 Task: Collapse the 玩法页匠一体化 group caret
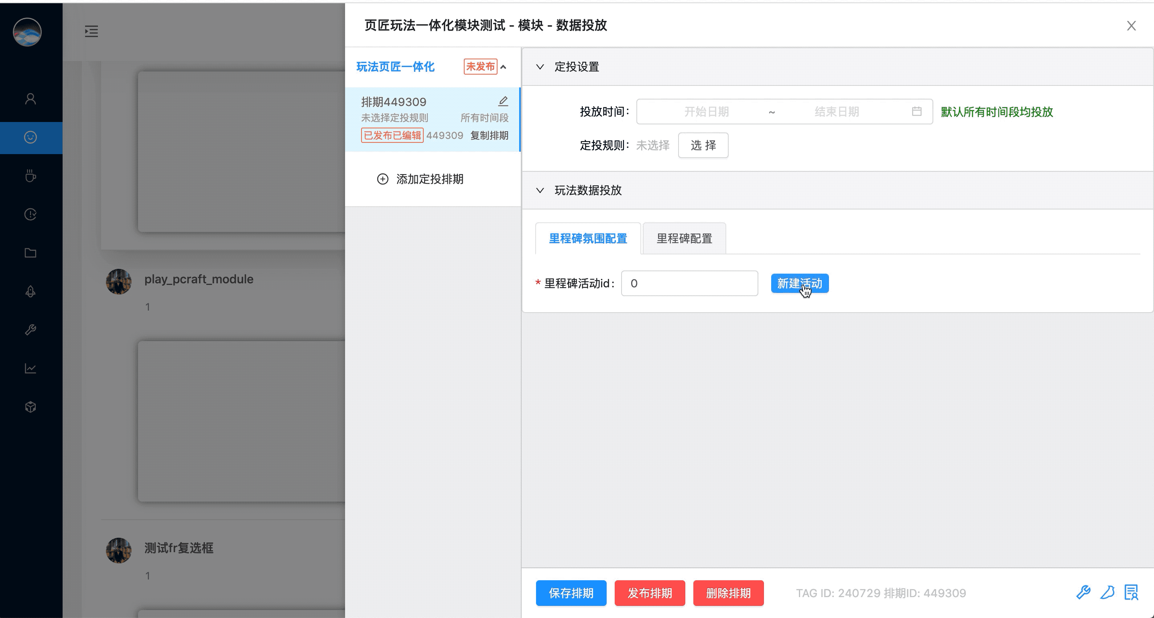(504, 67)
